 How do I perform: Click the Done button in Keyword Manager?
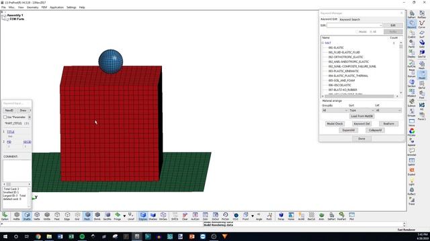(361, 139)
